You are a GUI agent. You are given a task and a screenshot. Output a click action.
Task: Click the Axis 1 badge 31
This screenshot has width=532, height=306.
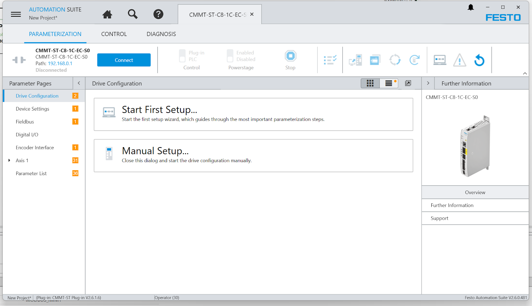pos(75,160)
